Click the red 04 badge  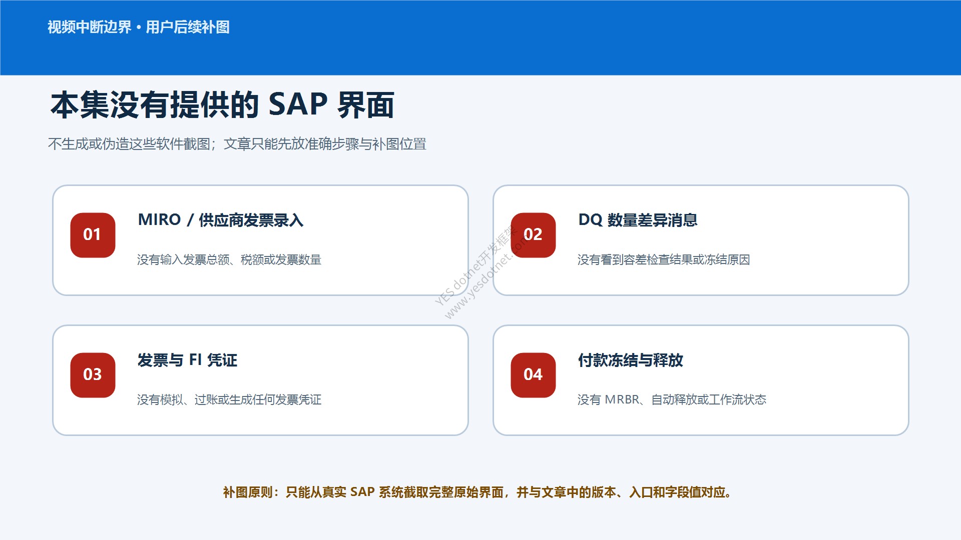[533, 375]
